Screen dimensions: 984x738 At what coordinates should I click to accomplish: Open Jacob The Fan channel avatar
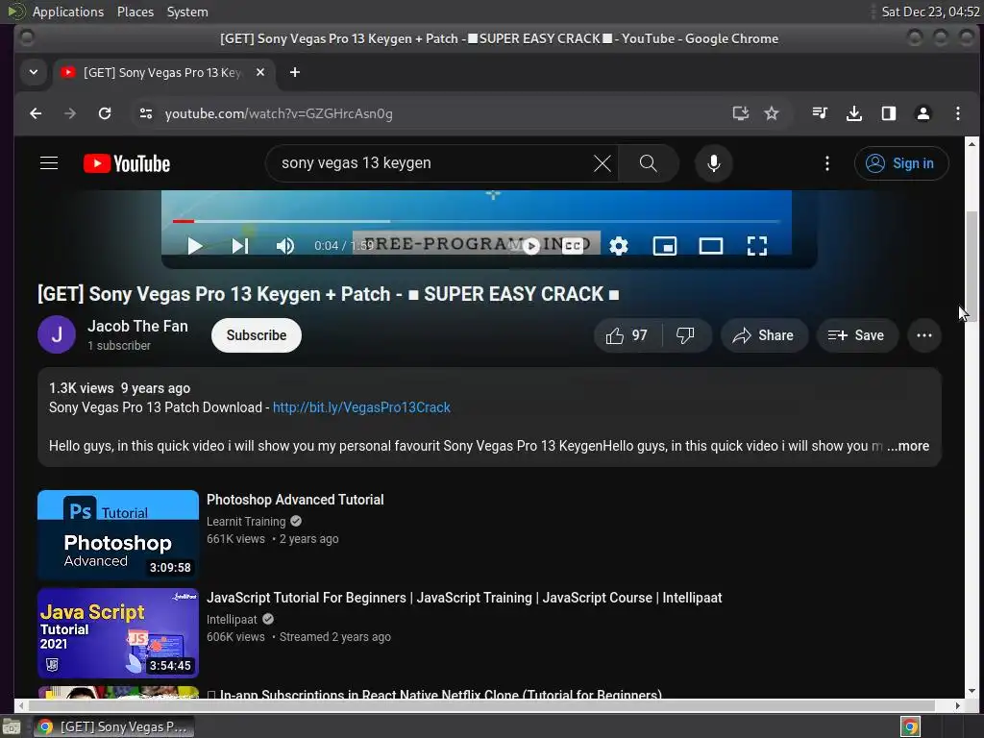click(x=57, y=335)
